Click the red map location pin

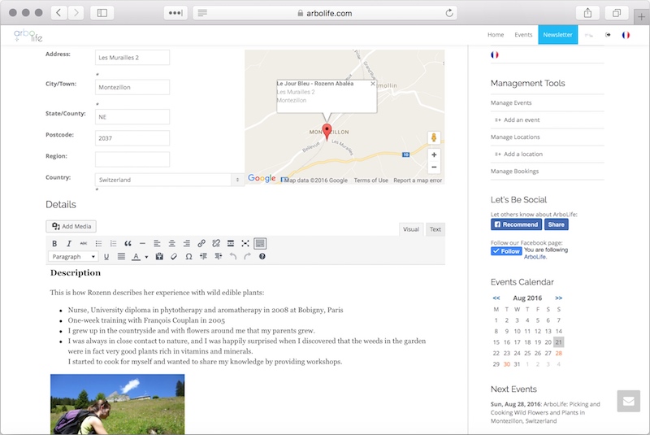[x=327, y=132]
